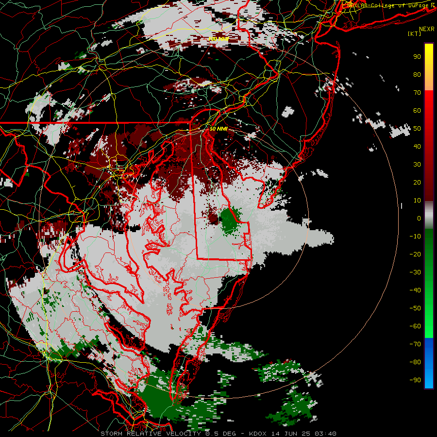The width and height of the screenshot is (437, 437).
Task: Click the 0.5 DEG elevation text in the footer
Action: (x=220, y=434)
